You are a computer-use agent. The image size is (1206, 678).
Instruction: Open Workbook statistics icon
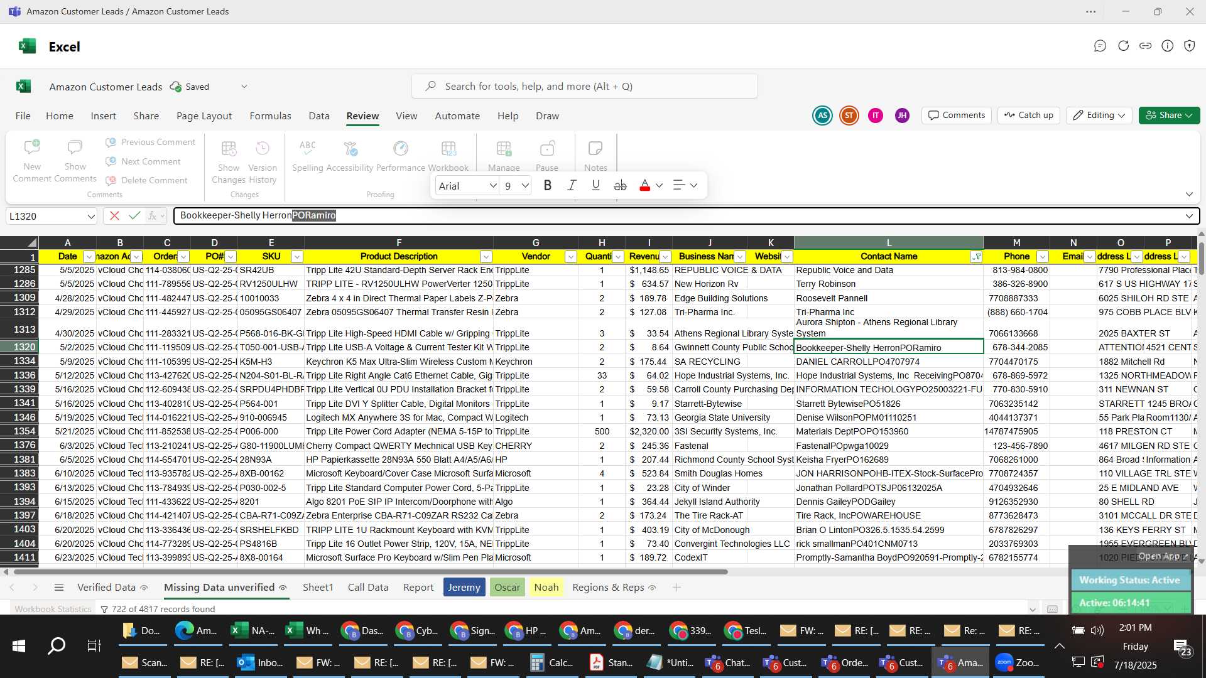point(448,149)
